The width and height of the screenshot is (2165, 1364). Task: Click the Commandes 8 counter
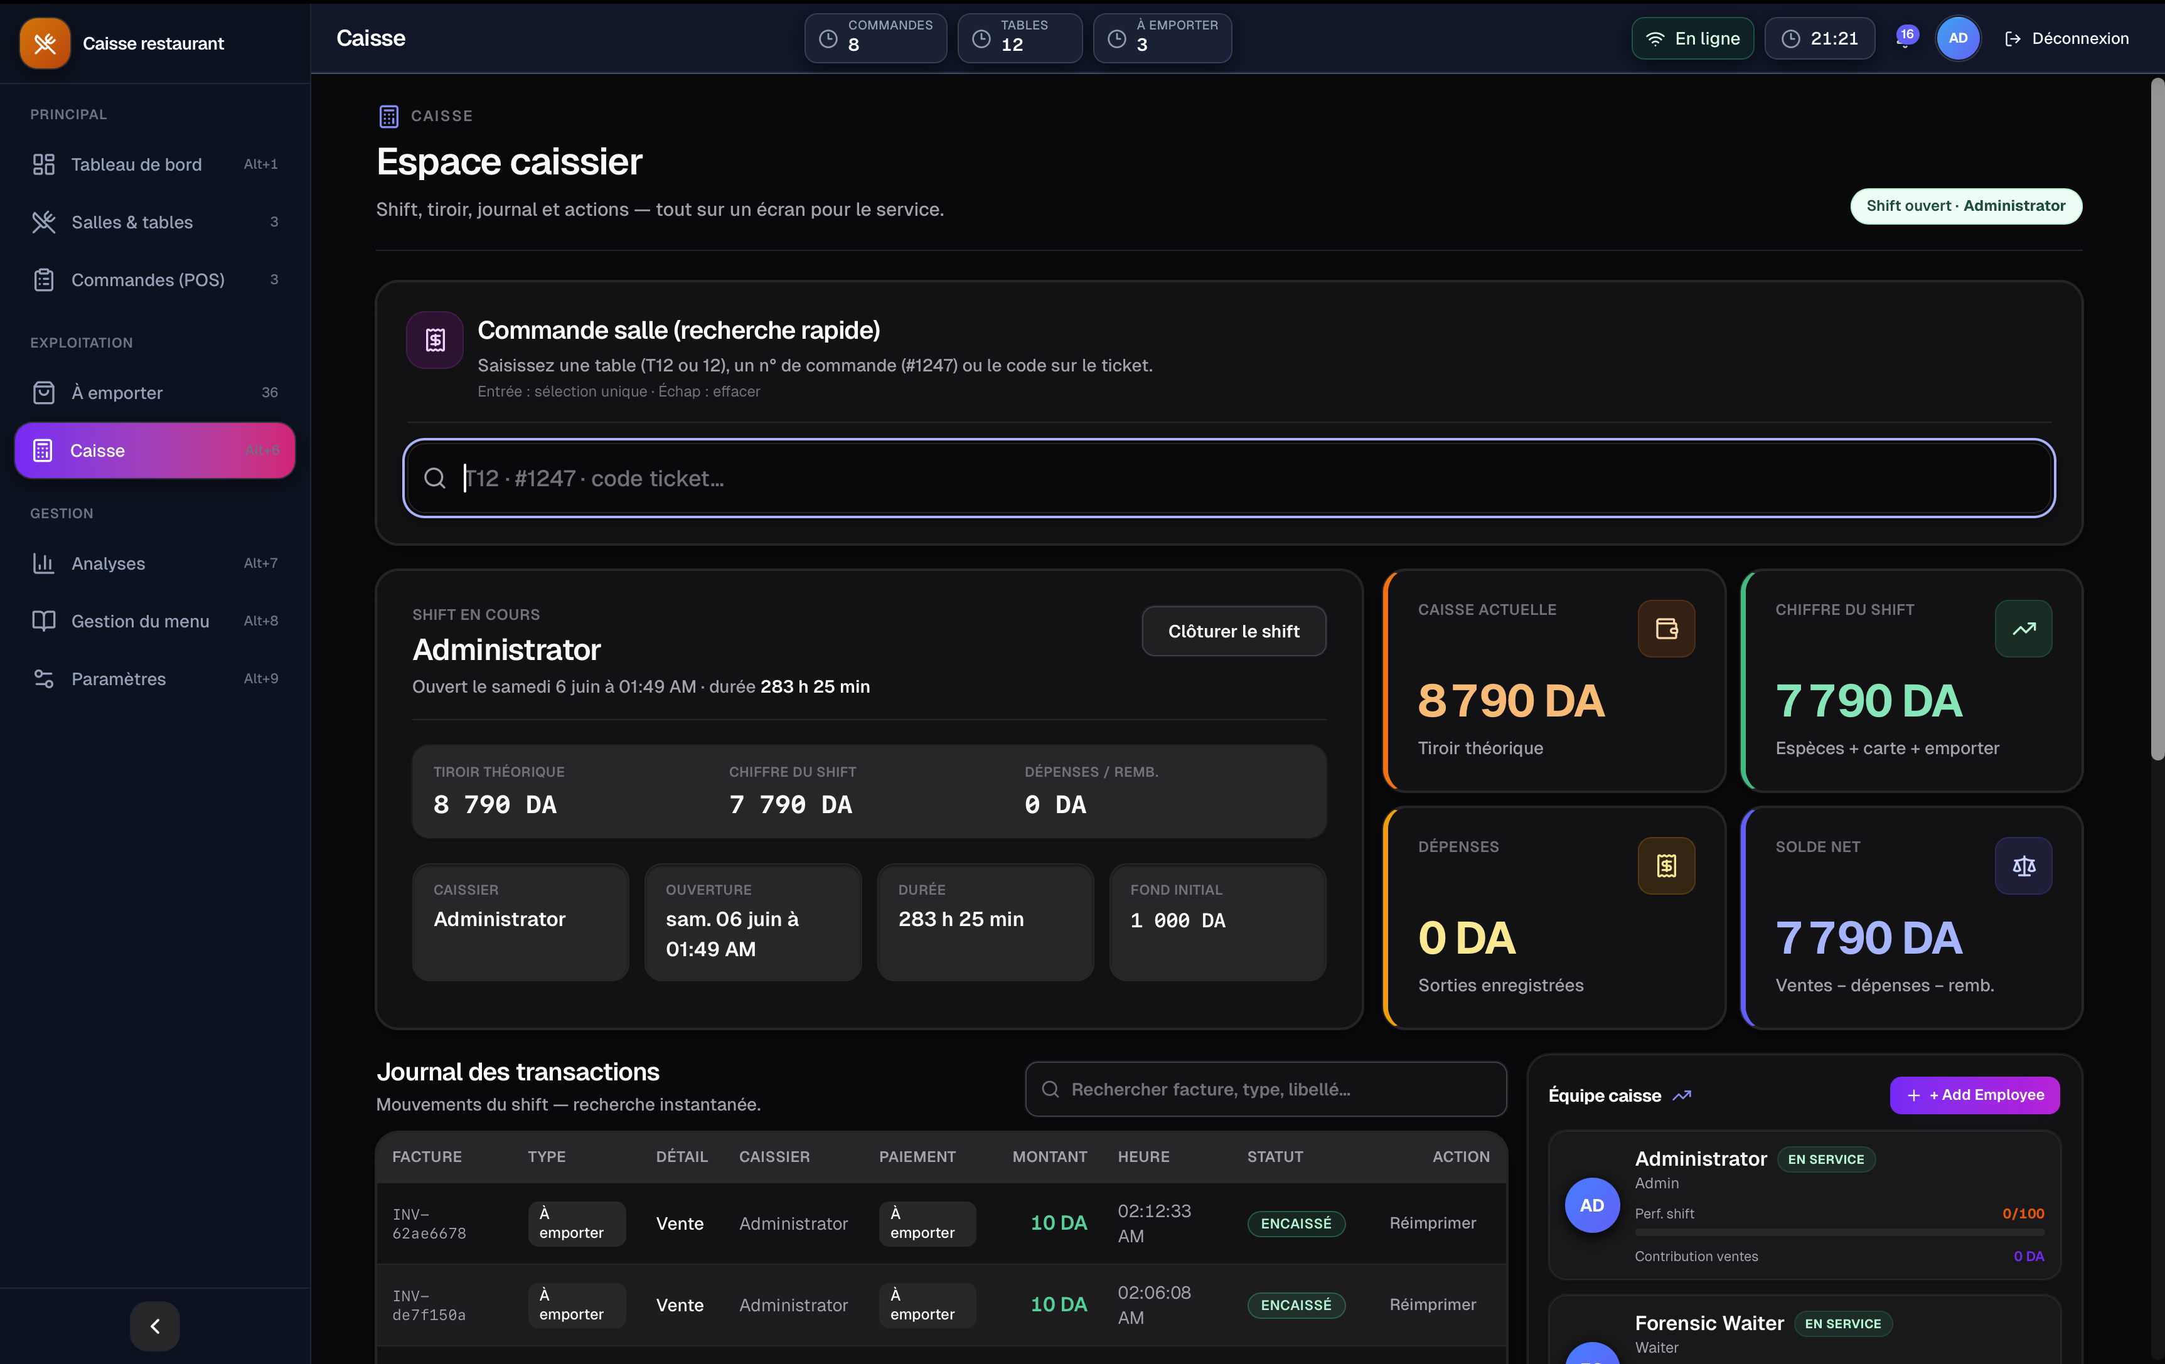[x=875, y=39]
